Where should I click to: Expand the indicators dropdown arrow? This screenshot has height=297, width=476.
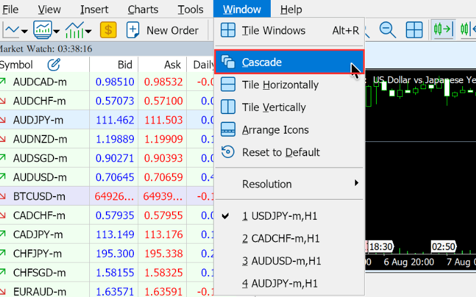pos(88,31)
